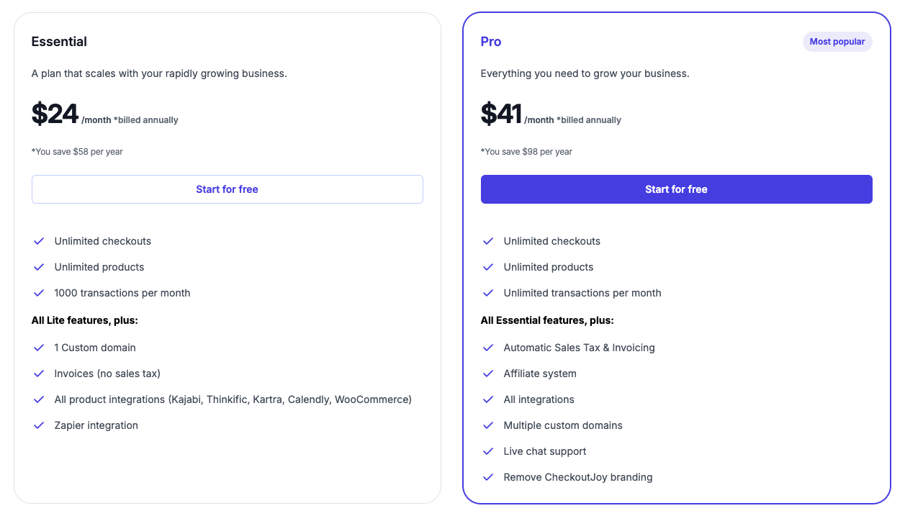Click Start for free under Pro plan
The image size is (905, 516).
point(676,189)
